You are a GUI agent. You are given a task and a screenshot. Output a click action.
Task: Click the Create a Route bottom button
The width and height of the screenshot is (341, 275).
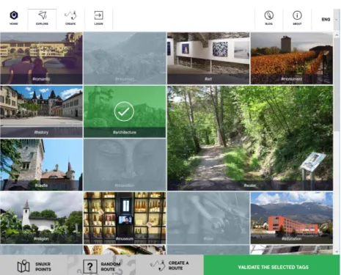tap(169, 265)
